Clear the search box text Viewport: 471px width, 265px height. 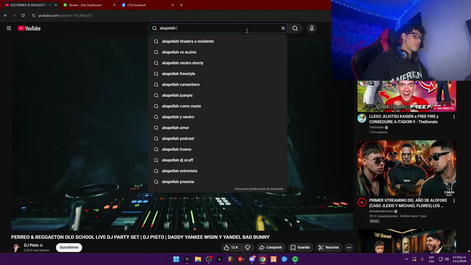(x=283, y=28)
